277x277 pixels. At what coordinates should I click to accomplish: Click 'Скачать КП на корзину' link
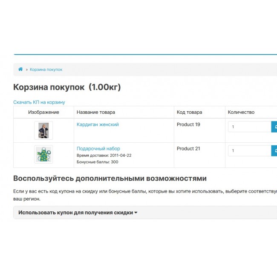(39, 102)
